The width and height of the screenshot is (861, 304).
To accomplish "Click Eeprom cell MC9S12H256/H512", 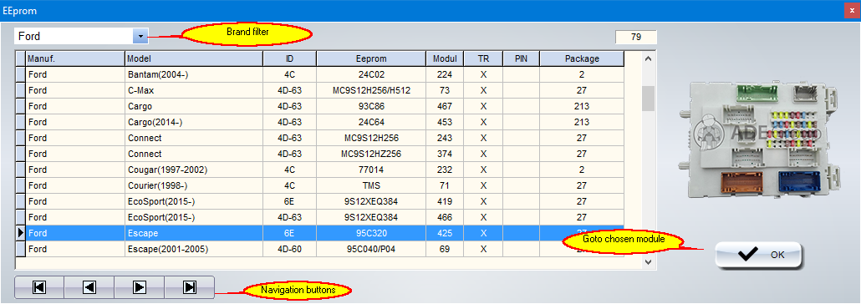I will click(x=371, y=90).
